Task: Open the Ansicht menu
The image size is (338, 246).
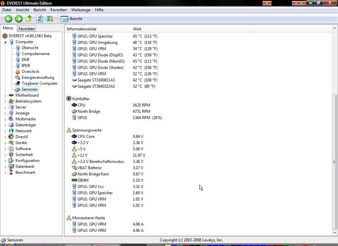Action: (x=22, y=10)
